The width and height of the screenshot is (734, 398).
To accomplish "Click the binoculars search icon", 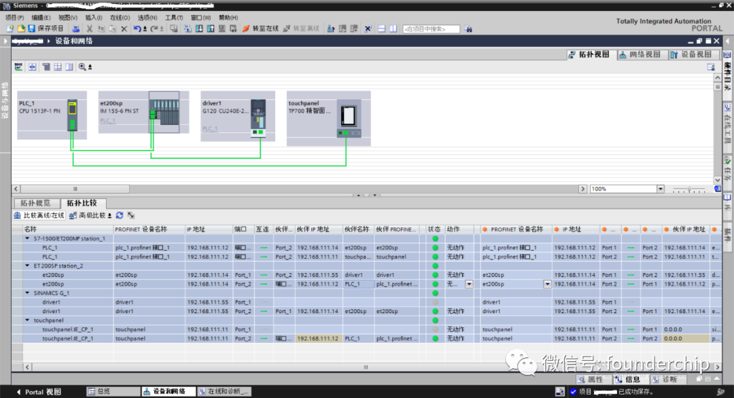I will tap(468, 29).
